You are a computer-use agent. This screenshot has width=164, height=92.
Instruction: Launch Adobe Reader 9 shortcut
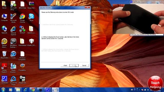4,68
